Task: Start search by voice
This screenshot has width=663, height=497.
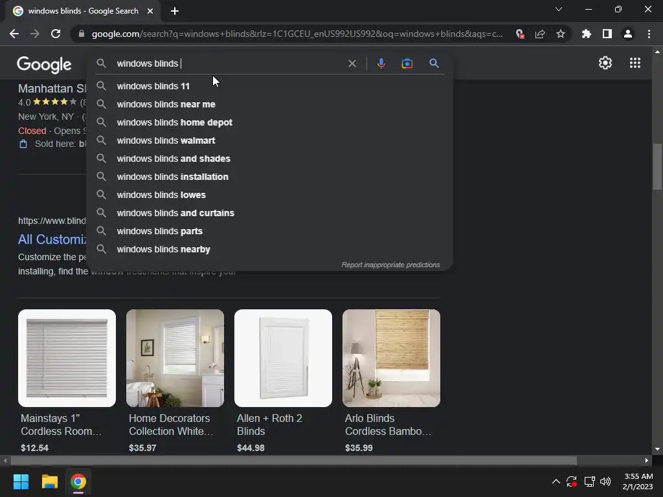Action: (x=381, y=63)
